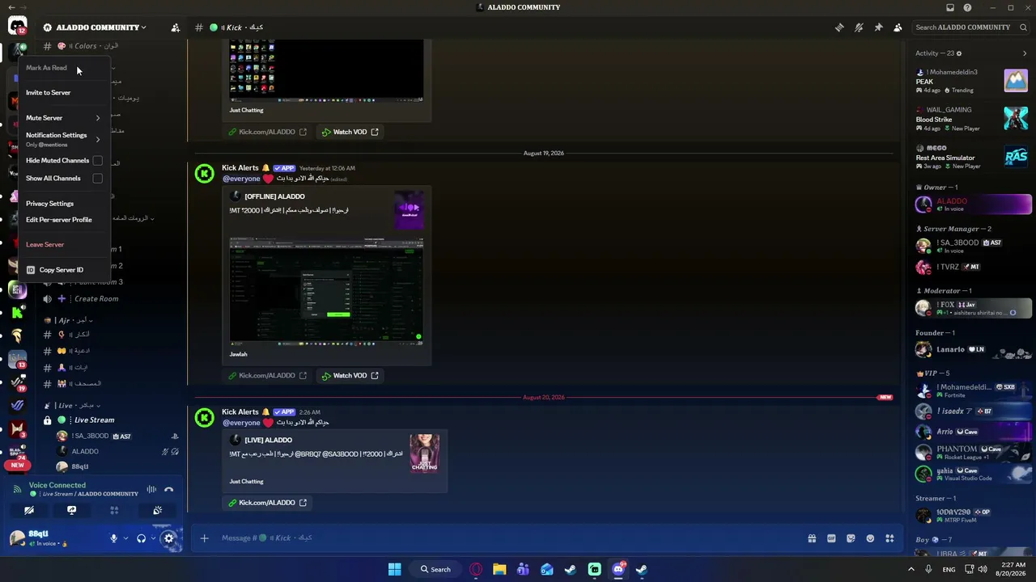Screen dimensions: 1036x582
Task: Click the plus attachment button
Action: [x=204, y=538]
